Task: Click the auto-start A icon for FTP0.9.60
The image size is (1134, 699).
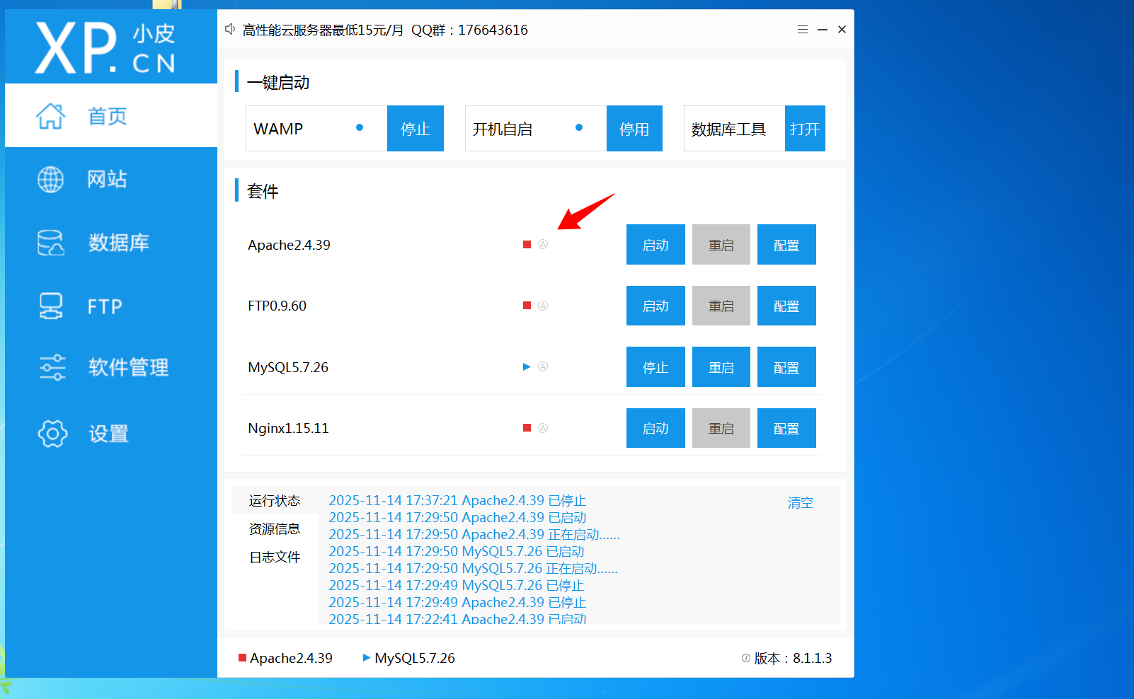Action: [x=543, y=306]
